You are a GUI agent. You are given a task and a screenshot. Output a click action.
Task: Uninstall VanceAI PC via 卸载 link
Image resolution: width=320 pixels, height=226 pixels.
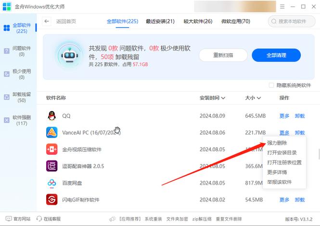300,133
